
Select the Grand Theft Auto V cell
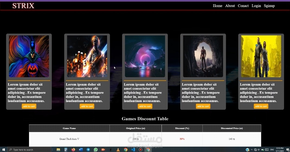tap(69, 139)
